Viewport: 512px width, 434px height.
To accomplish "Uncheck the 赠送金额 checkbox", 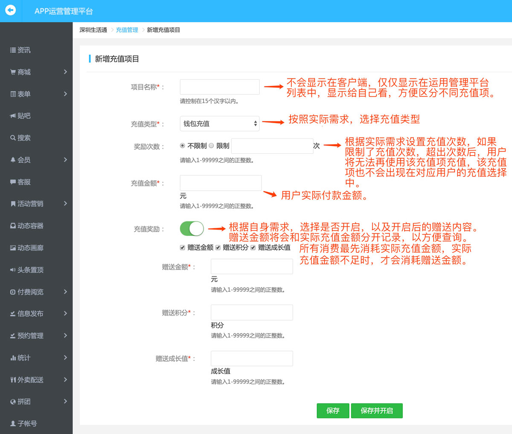I will pos(183,247).
